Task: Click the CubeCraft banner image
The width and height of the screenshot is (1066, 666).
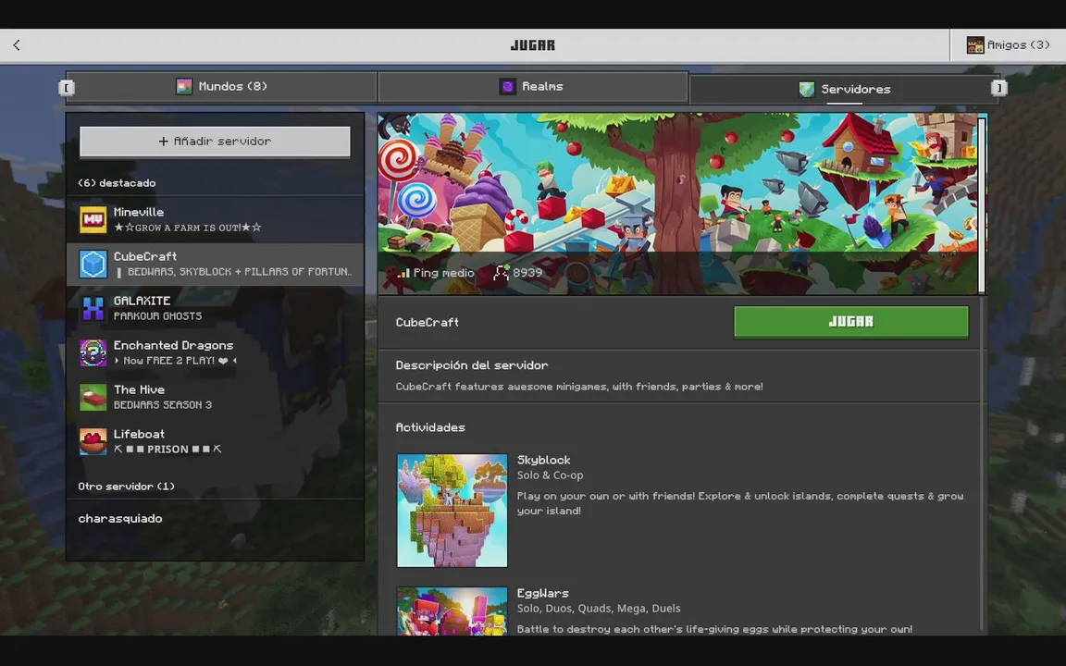Action: pyautogui.click(x=677, y=203)
